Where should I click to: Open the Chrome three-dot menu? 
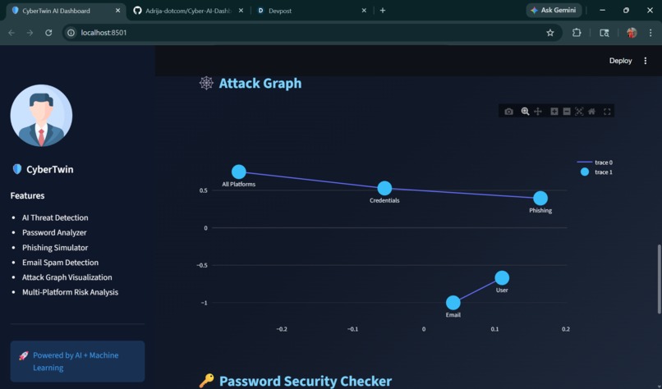(651, 33)
